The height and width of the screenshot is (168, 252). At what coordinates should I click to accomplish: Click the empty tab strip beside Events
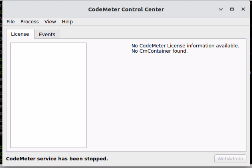153,34
